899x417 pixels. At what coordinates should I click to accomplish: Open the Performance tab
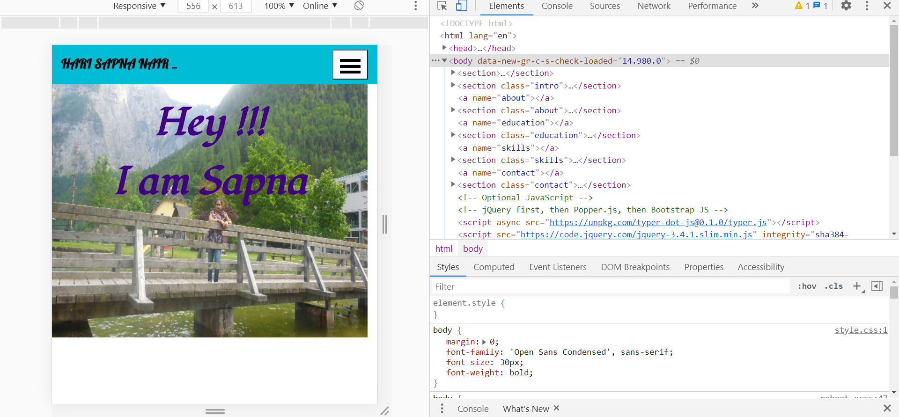712,6
